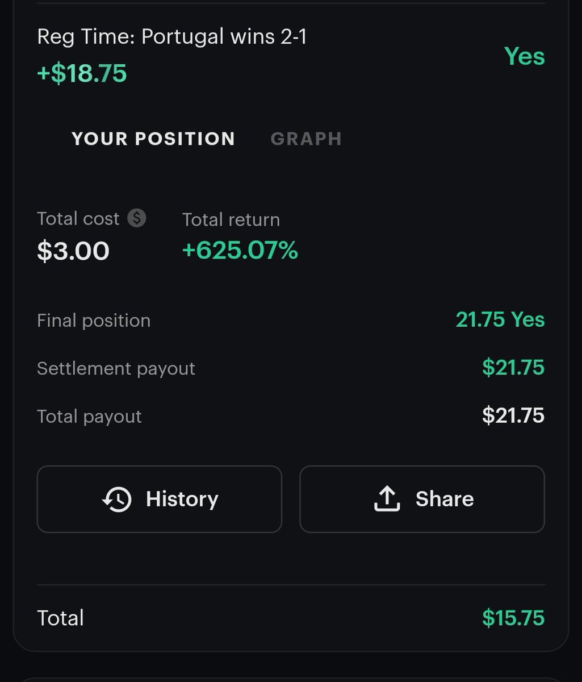Click the History clock icon
The width and height of the screenshot is (582, 682).
pos(116,499)
